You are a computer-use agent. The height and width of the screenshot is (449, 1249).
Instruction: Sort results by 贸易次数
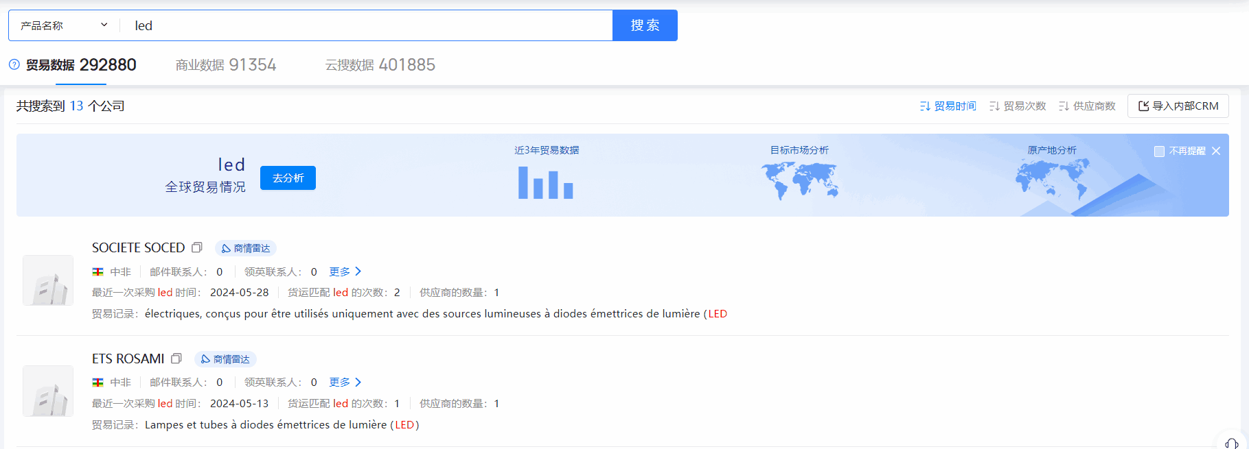click(1018, 106)
